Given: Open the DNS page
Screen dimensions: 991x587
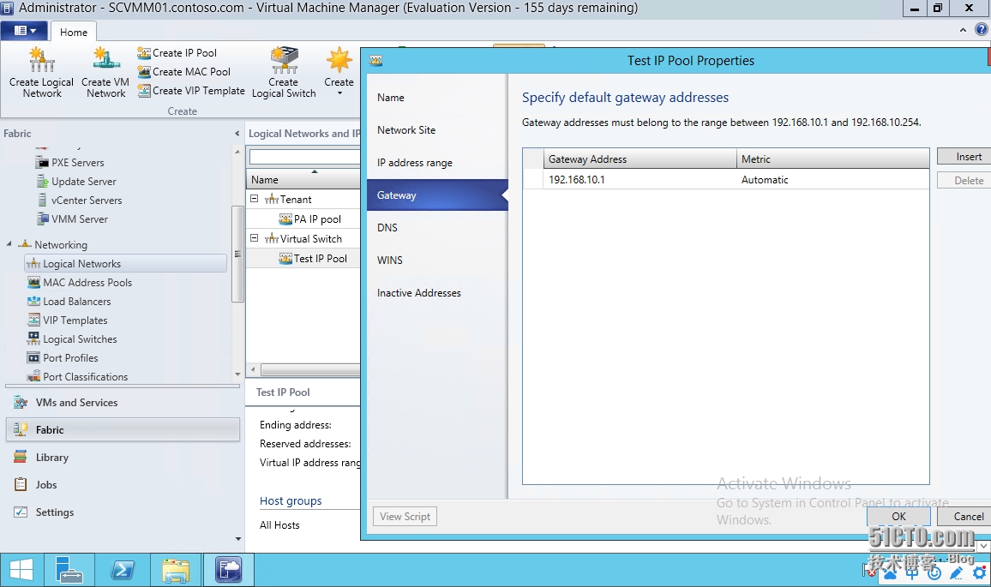Looking at the screenshot, I should [436, 227].
